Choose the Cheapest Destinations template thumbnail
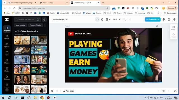This screenshot has height=100, width=179. pyautogui.click(x=39, y=50)
